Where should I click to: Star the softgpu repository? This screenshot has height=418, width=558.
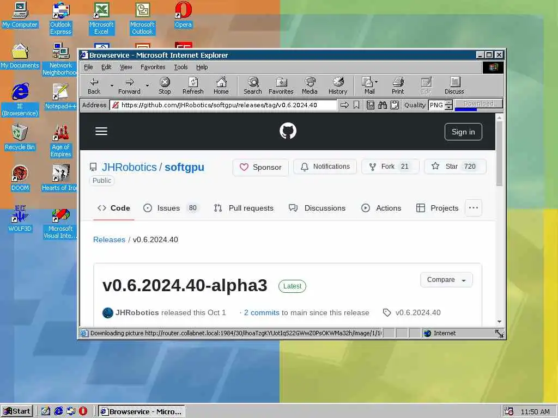[x=455, y=167]
